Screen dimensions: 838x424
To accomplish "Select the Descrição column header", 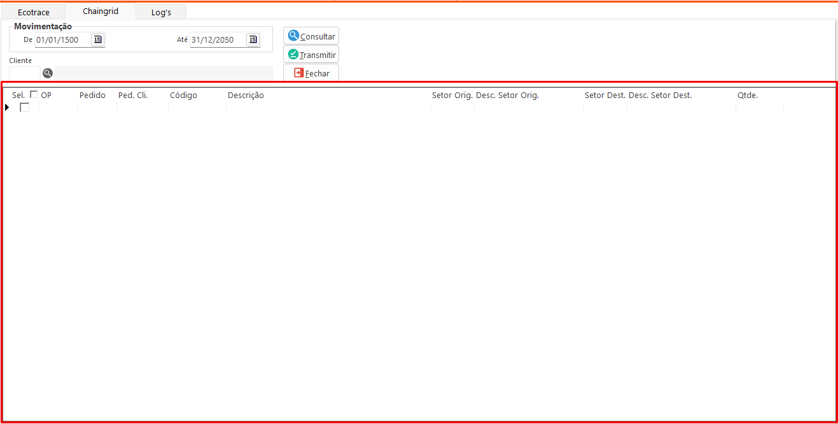I will coord(246,95).
